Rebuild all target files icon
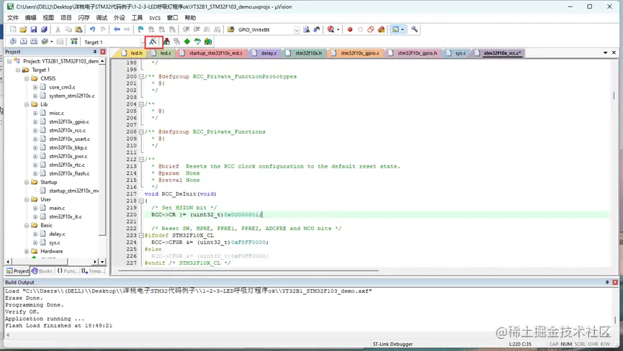 pyautogui.click(x=34, y=41)
